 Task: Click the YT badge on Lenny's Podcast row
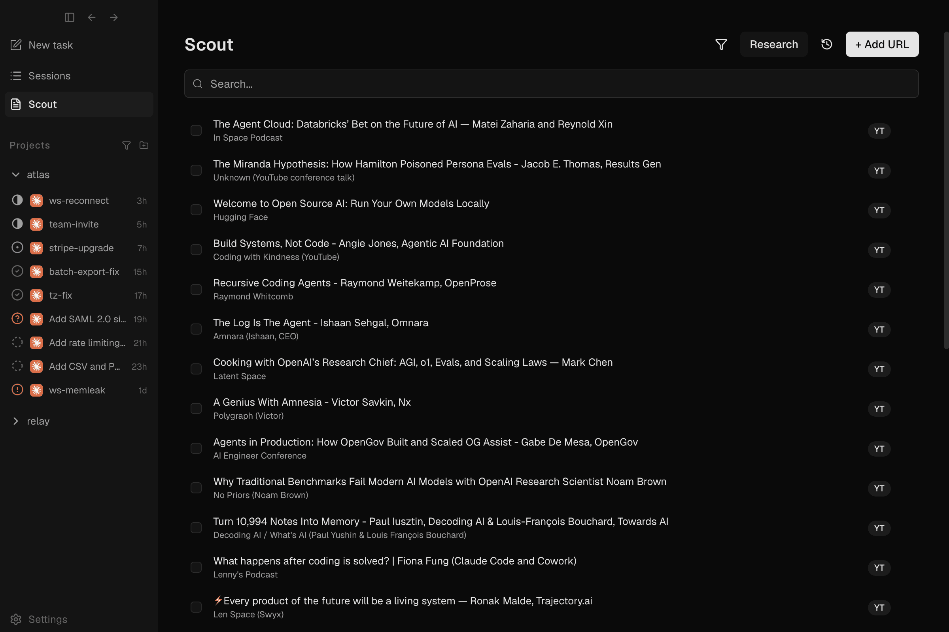pyautogui.click(x=879, y=568)
